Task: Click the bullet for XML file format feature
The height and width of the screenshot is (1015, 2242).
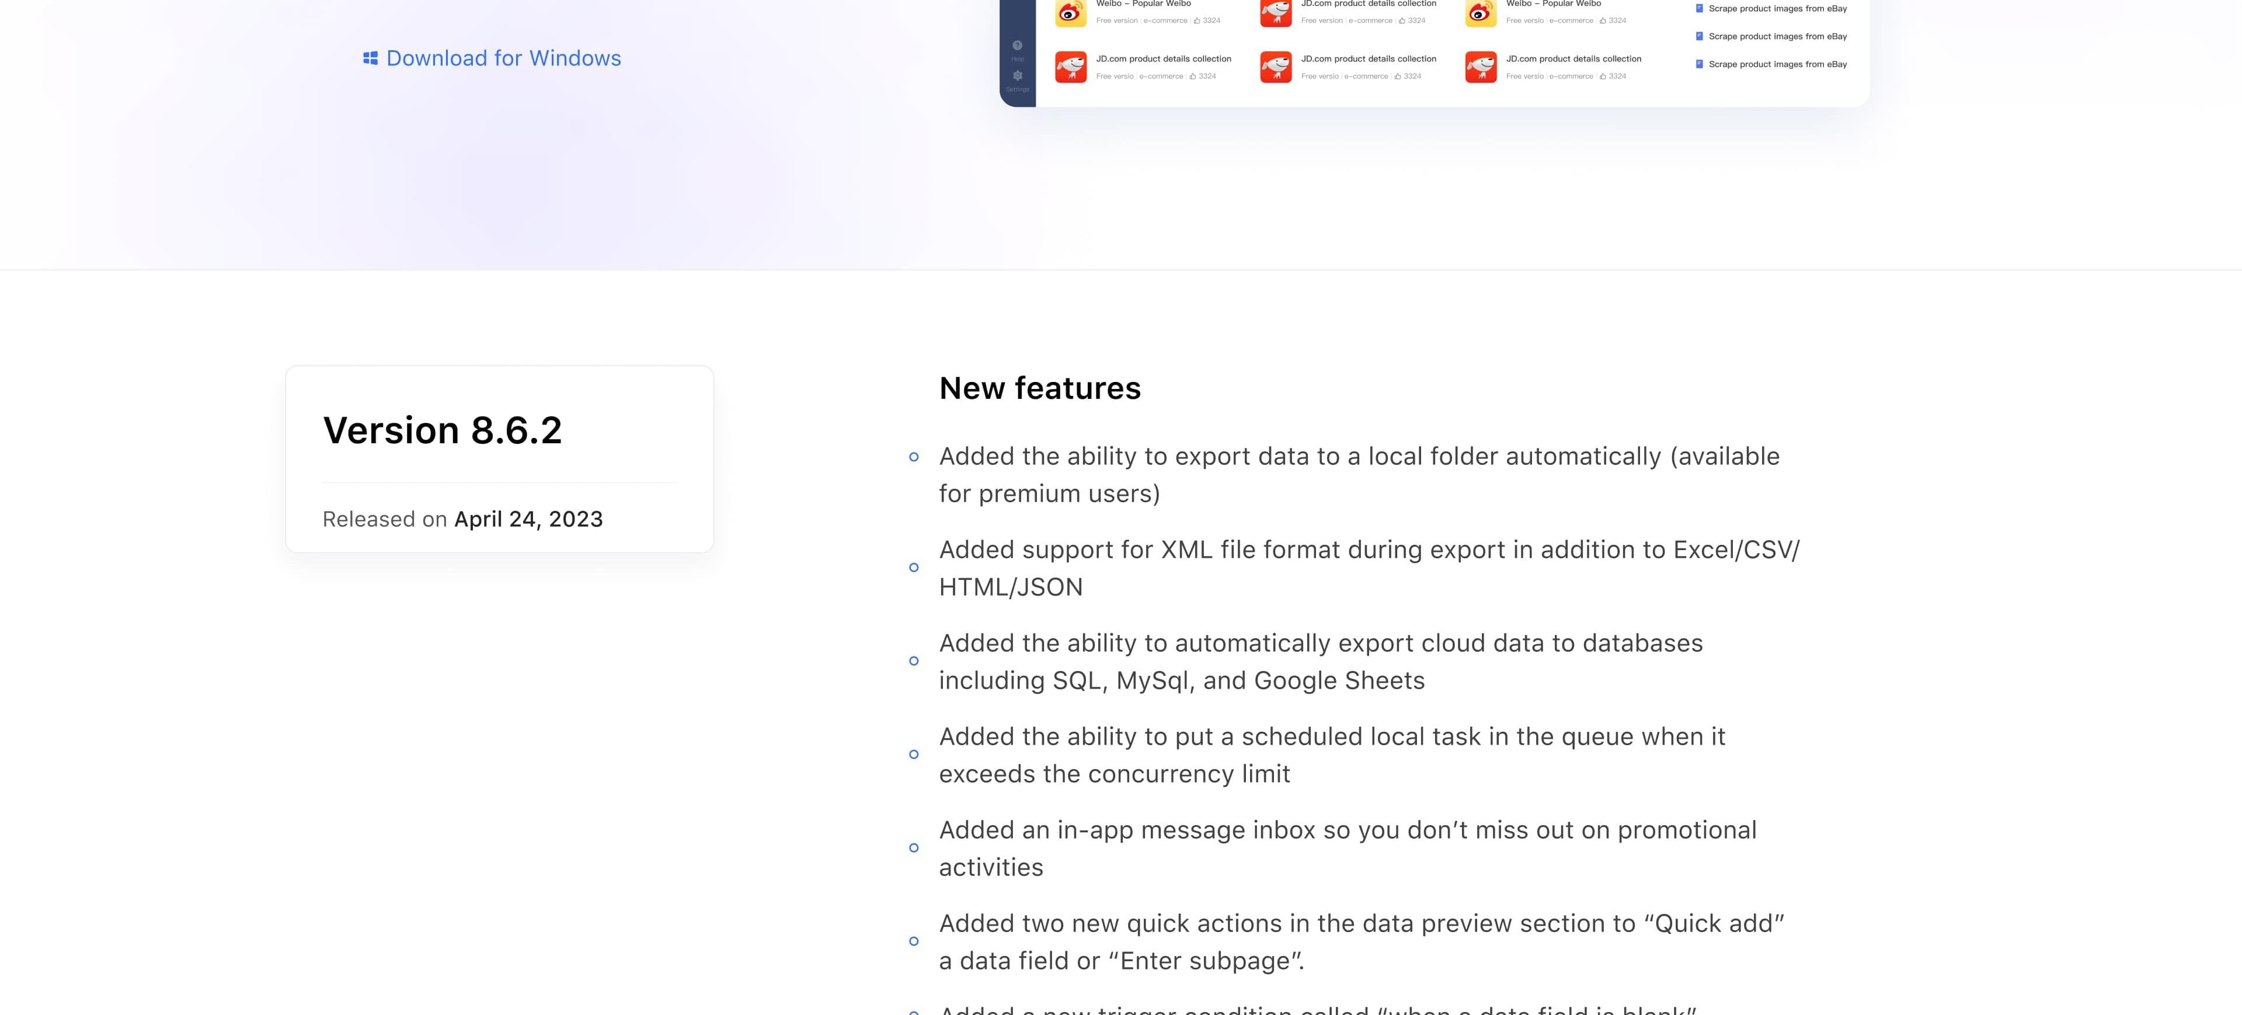Action: (x=914, y=568)
